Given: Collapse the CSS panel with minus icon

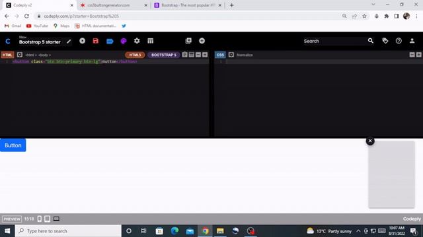Looking at the screenshot, I should click(412, 55).
